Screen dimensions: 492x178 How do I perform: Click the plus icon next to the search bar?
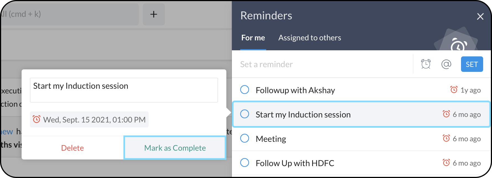(154, 14)
